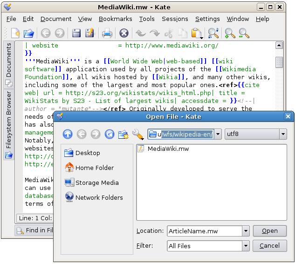Click the Find in Files panel tab
The height and width of the screenshot is (264, 296).
pos(34,230)
